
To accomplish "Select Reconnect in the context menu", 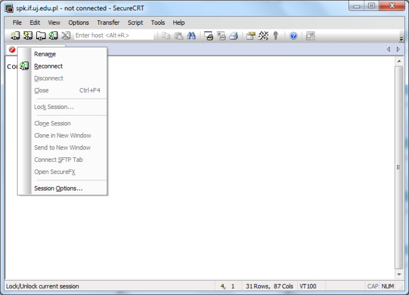I will (62, 66).
